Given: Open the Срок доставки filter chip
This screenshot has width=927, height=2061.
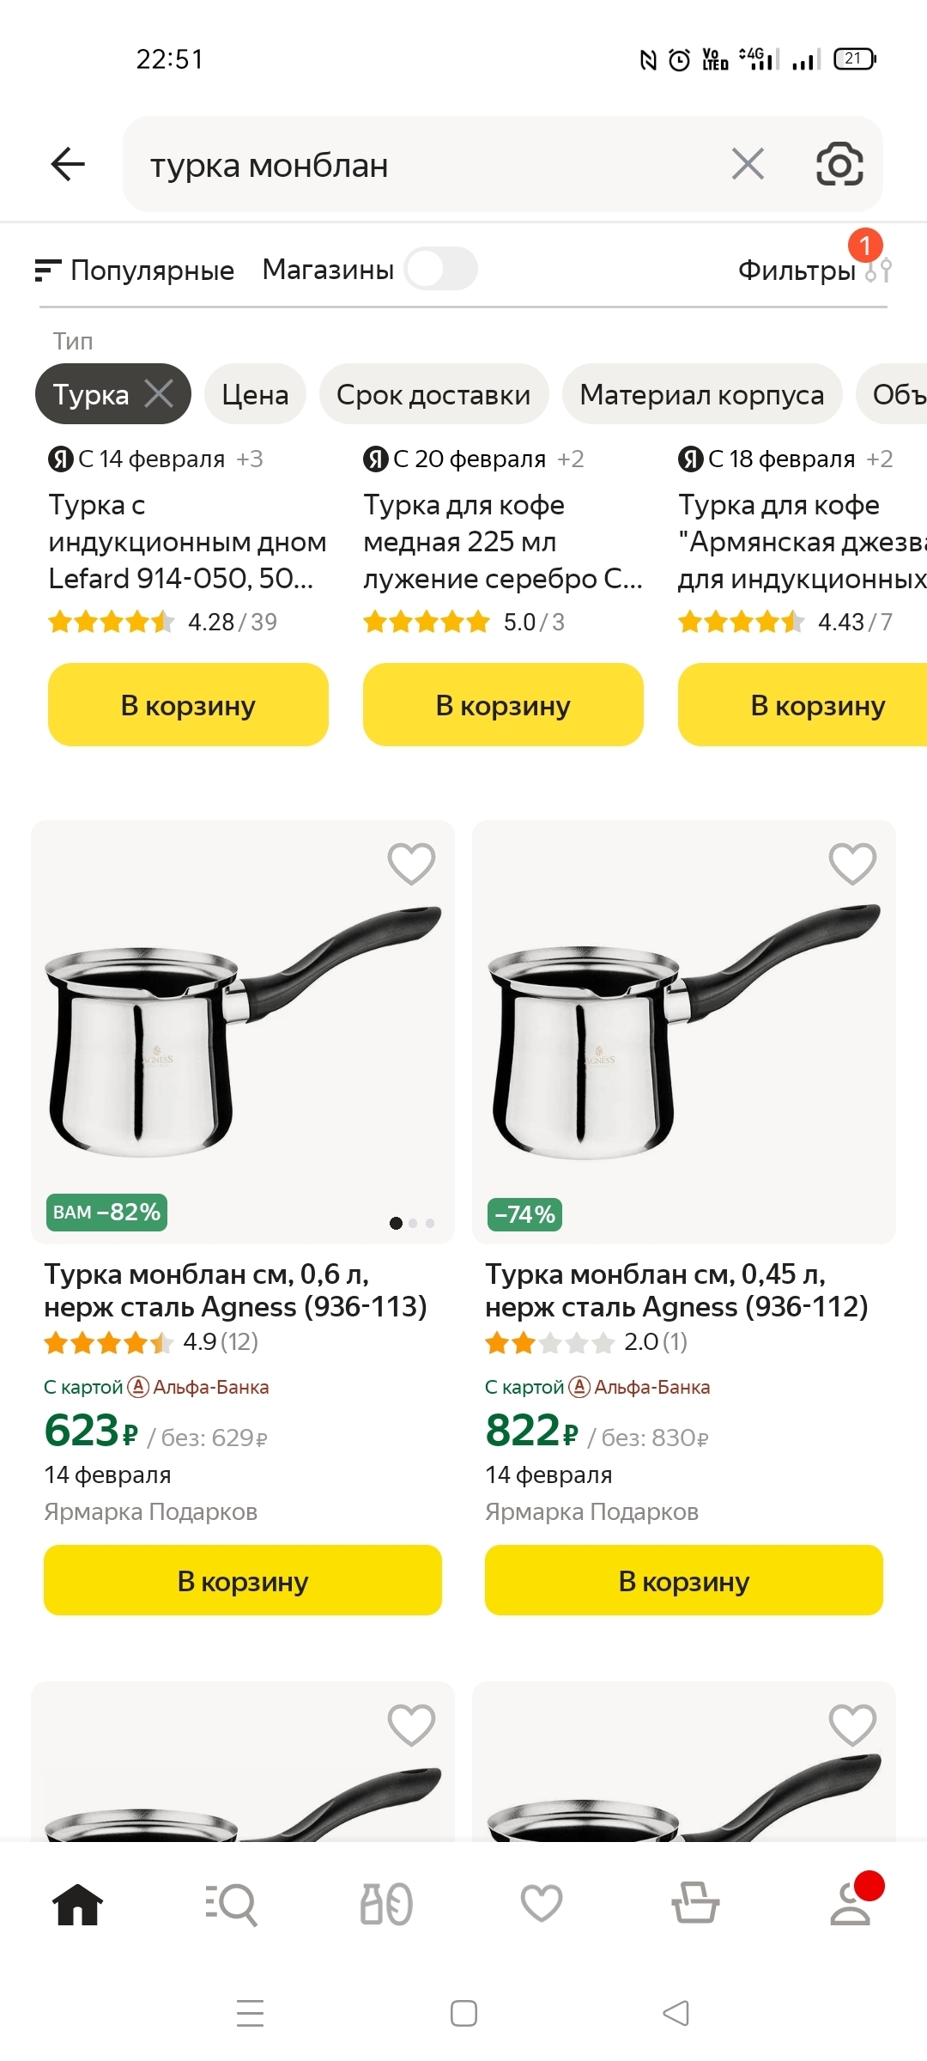Looking at the screenshot, I should [433, 394].
